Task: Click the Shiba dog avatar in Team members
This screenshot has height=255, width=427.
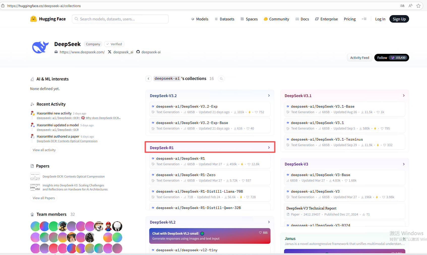Action: pos(99,226)
